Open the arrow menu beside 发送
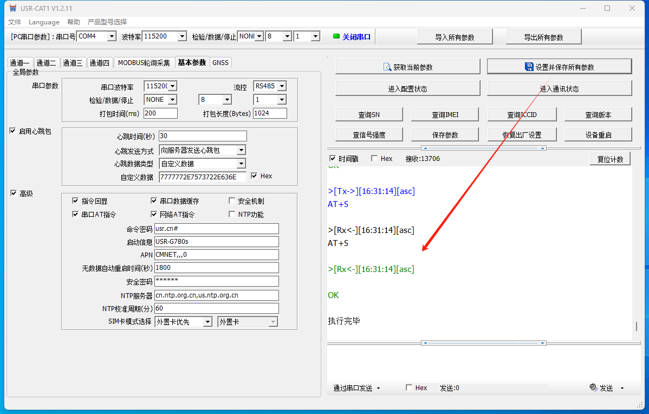The image size is (649, 414). point(622,388)
